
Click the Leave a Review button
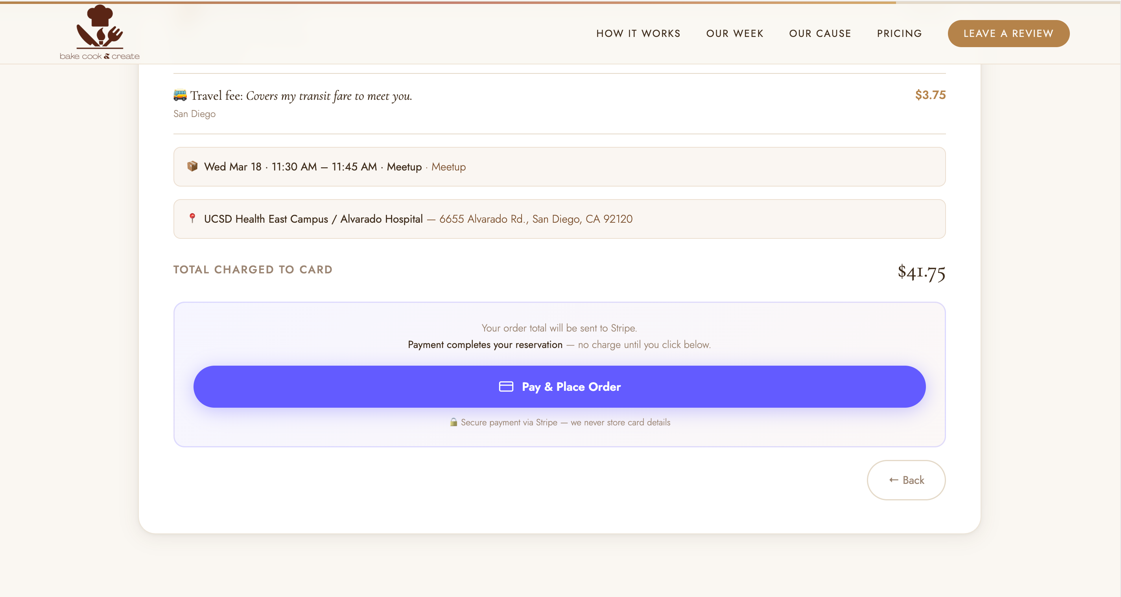(x=1008, y=33)
